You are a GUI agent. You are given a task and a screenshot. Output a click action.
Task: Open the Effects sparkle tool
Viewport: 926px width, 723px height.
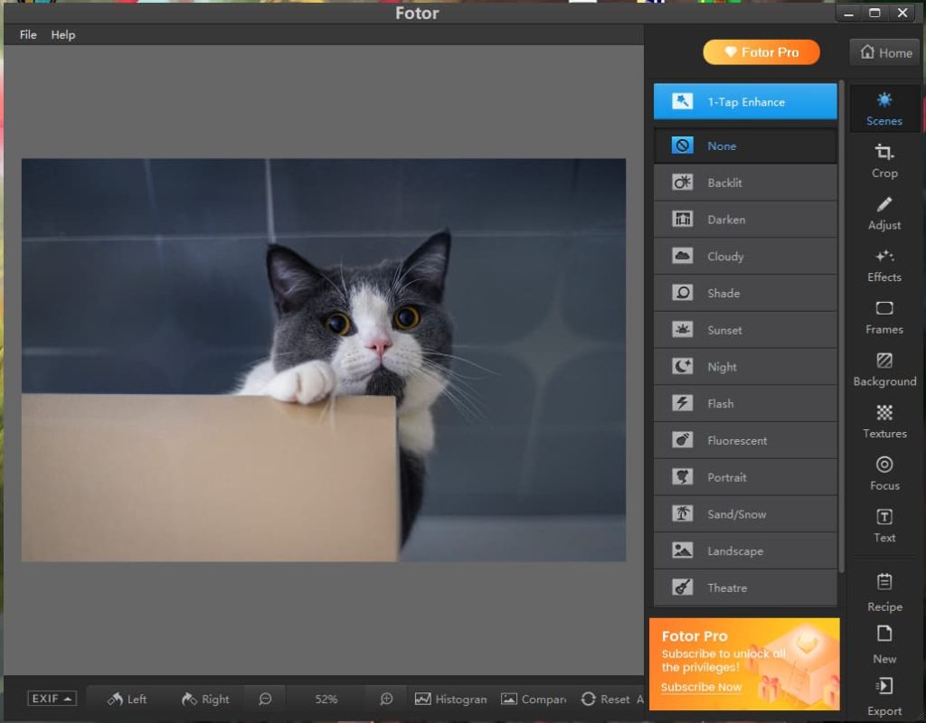884,265
